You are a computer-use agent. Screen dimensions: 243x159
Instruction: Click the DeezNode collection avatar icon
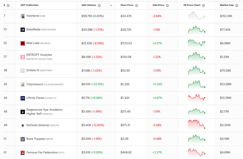tap(23, 30)
